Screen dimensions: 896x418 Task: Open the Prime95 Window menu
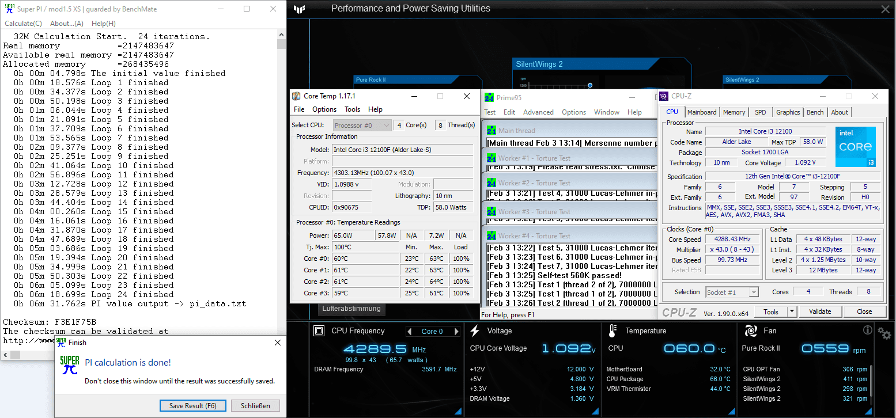(x=606, y=112)
